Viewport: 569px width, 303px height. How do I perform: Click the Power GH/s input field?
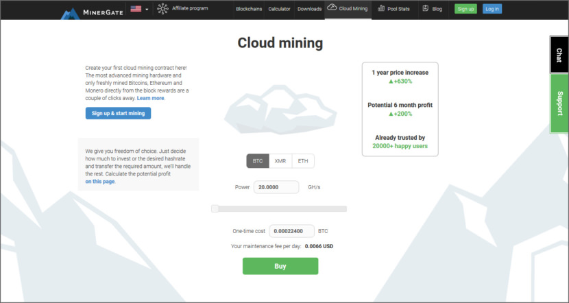(x=276, y=186)
